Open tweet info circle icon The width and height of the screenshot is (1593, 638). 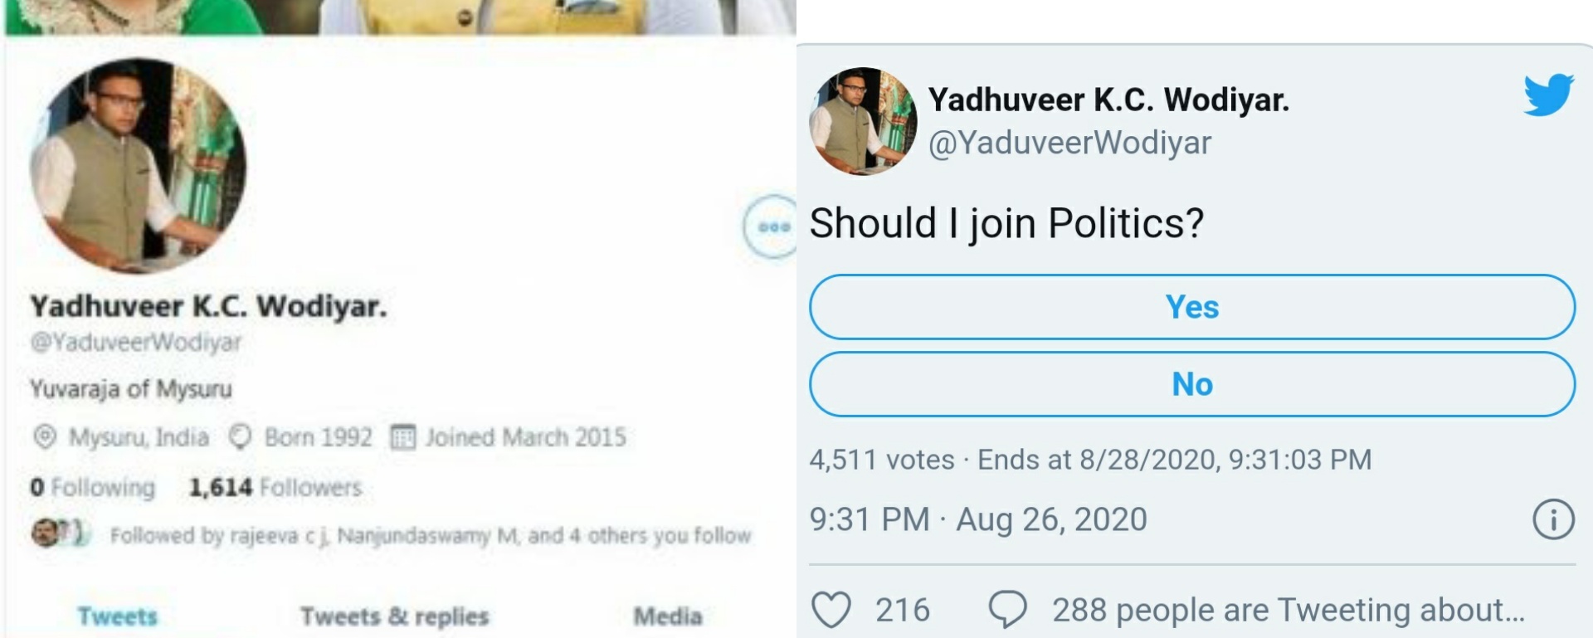point(1552,520)
